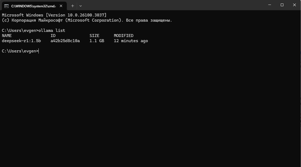Close the cmd.exe terminal tab
301x167 pixels.
point(61,6)
